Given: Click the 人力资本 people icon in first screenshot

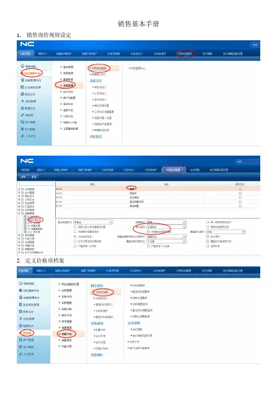Looking at the screenshot, I should (22, 136).
